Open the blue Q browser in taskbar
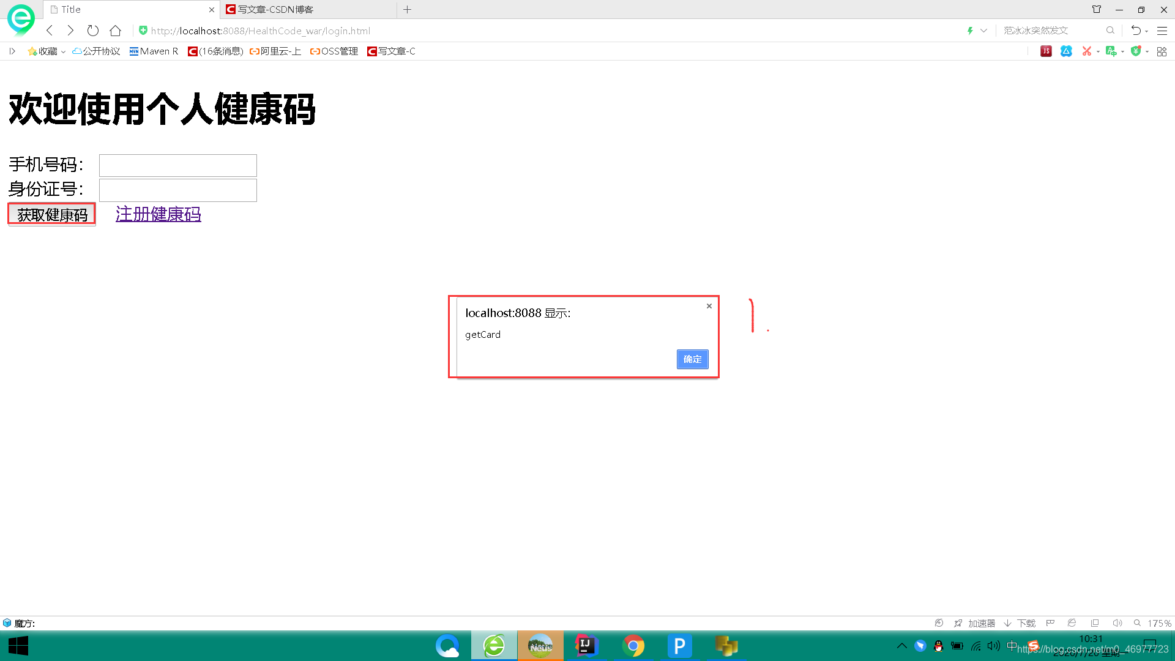1175x661 pixels. pos(447,646)
